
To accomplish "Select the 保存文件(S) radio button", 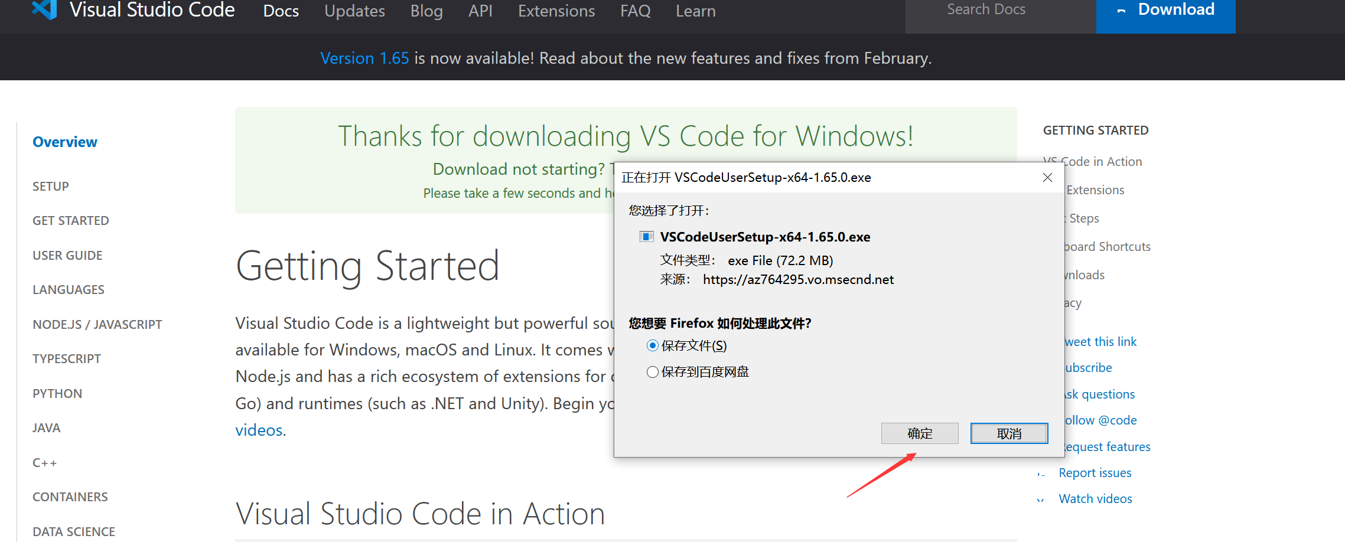I will [653, 345].
